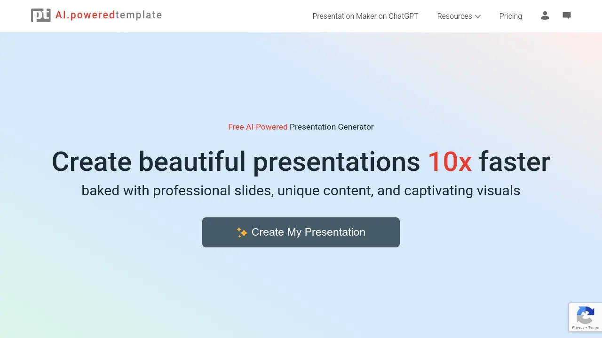Click the pt logo icon

[x=40, y=15]
